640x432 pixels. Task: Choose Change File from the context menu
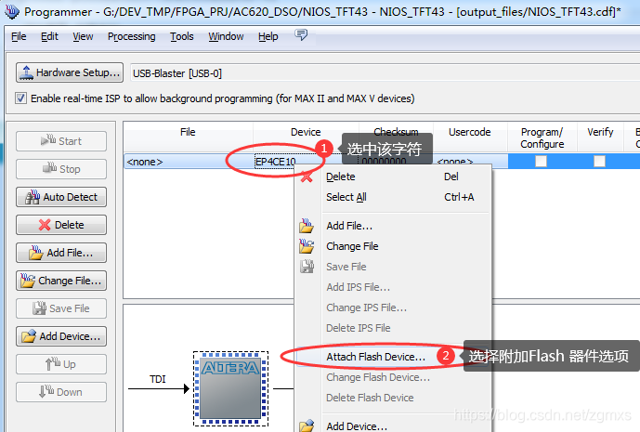393,246
